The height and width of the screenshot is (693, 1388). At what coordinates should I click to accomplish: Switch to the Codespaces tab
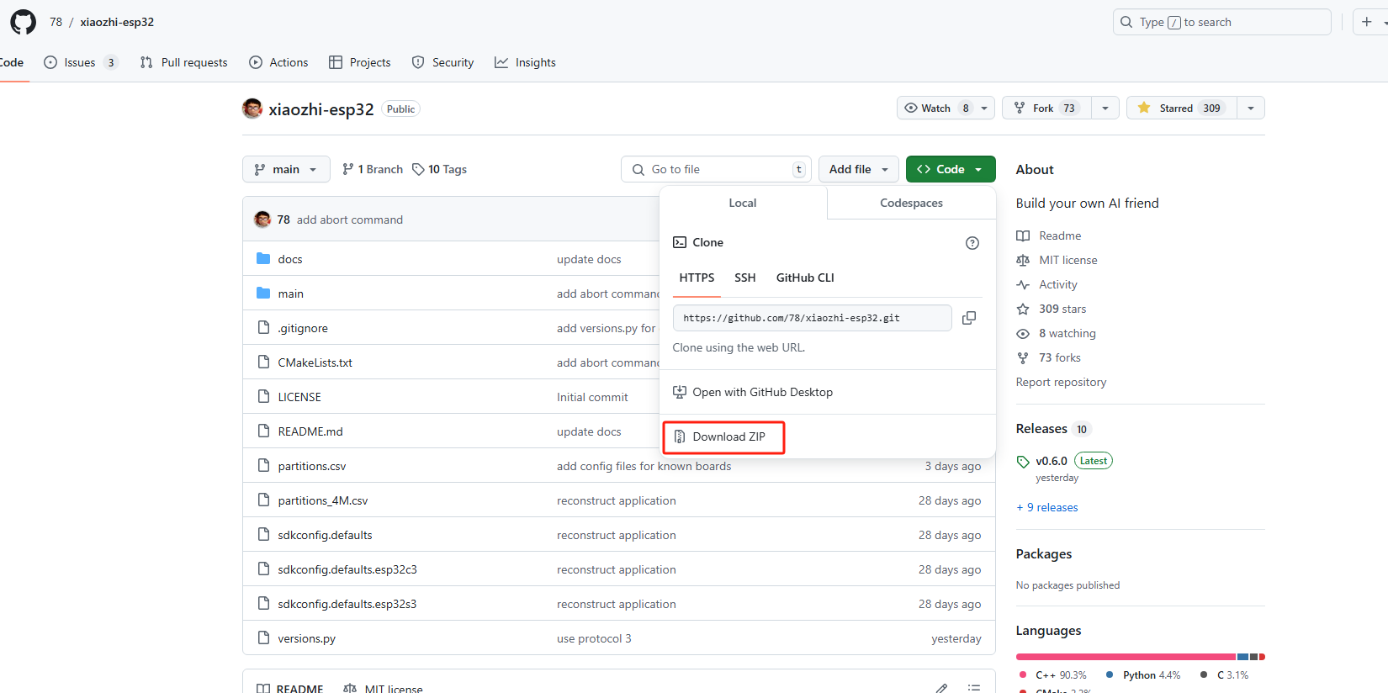911,203
